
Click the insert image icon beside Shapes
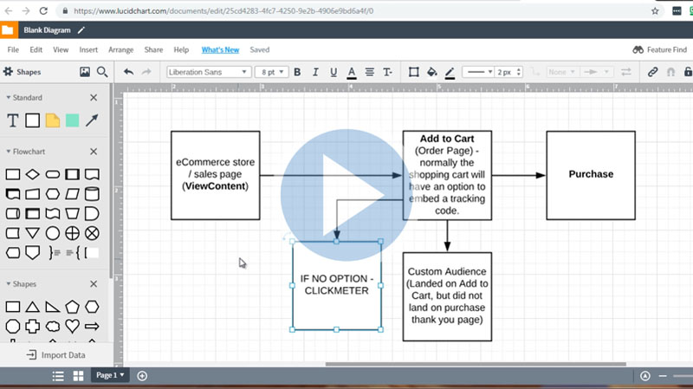(x=85, y=72)
